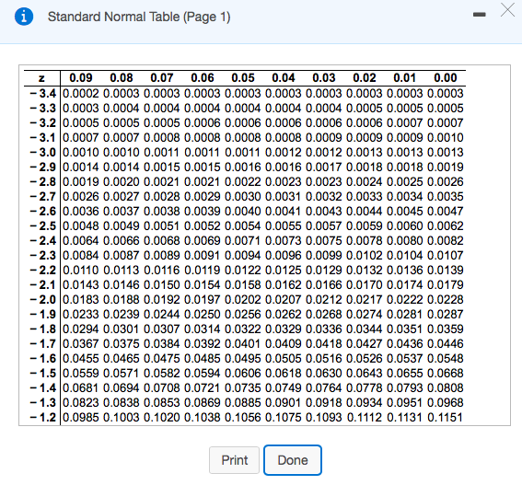Select the −1.2 row label
Image resolution: width=522 pixels, height=485 pixels.
43,417
